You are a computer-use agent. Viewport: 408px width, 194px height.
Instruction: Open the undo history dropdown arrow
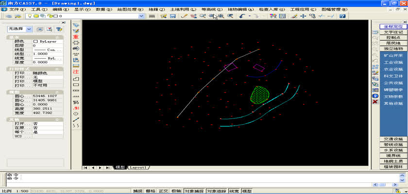click(250, 16)
